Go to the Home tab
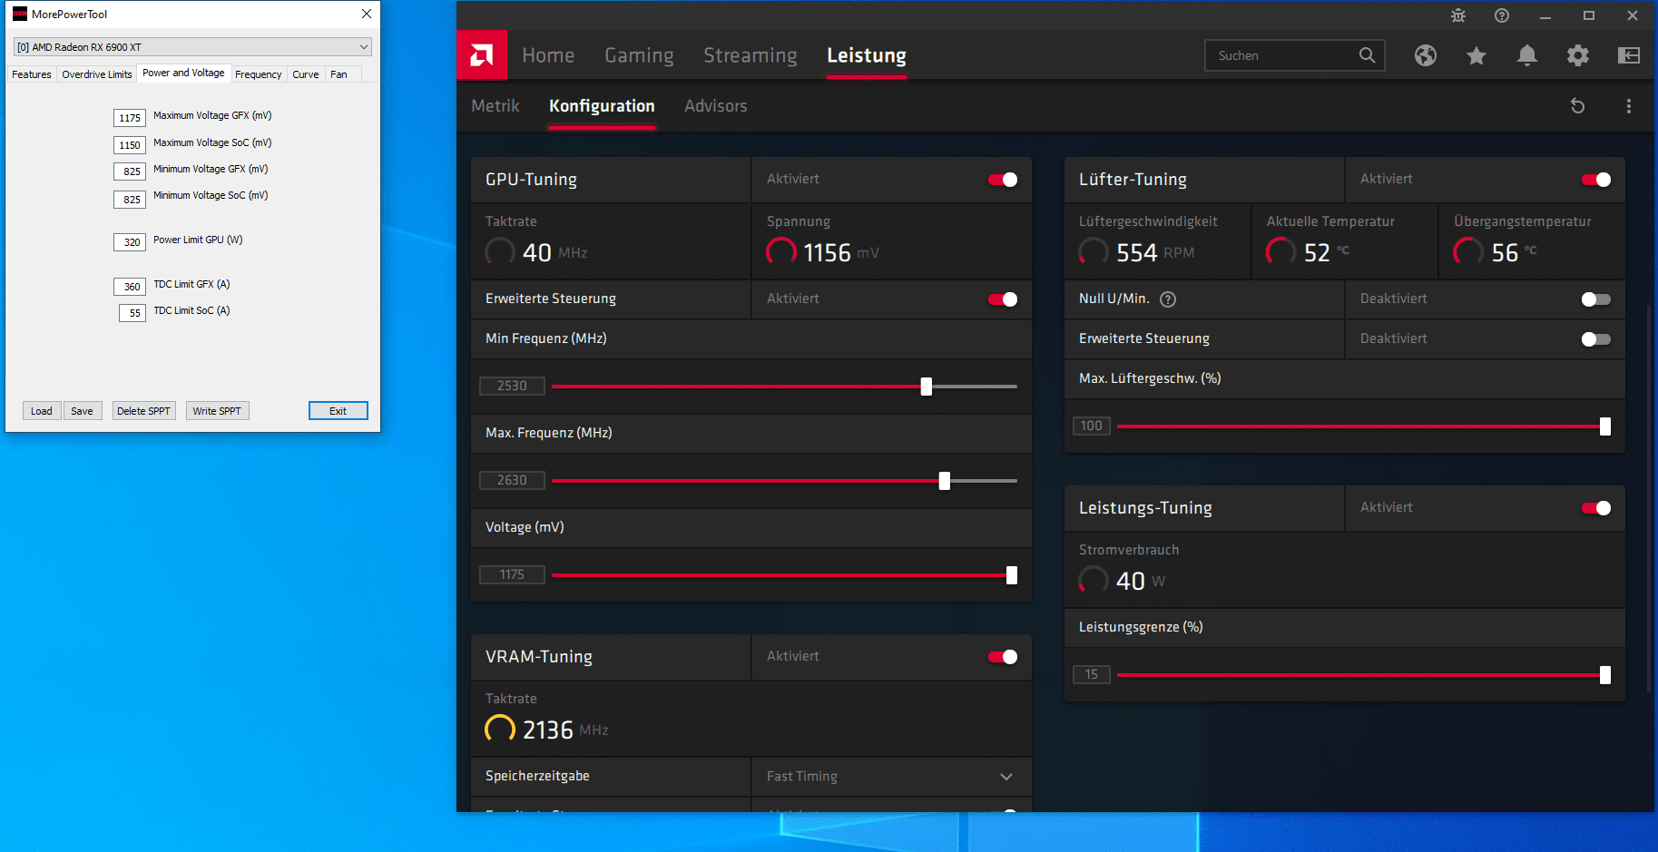 [x=548, y=55]
